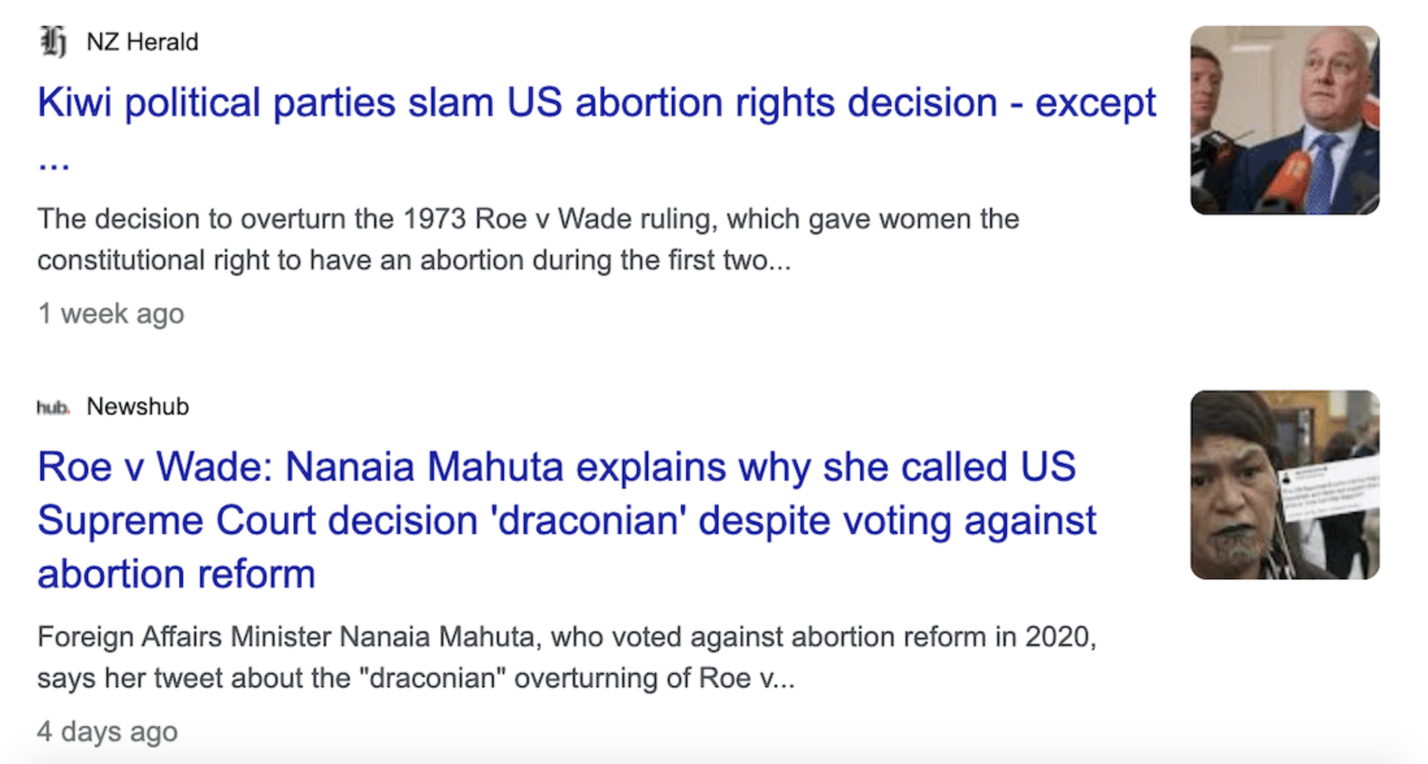Click the NZ Herald source name
This screenshot has width=1428, height=764.
tap(142, 42)
